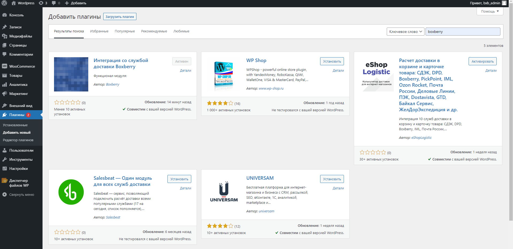Viewport: 513px width, 249px height.
Task: Open the universam author link
Action: [x=266, y=211]
